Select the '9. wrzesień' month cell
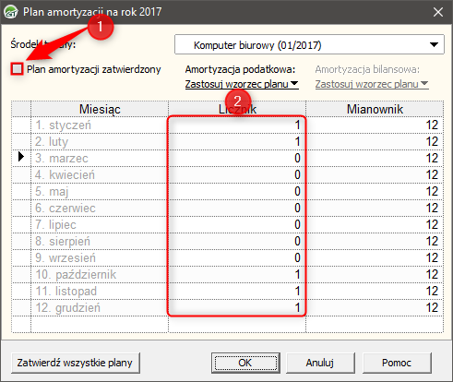The height and width of the screenshot is (382, 453). [x=100, y=257]
